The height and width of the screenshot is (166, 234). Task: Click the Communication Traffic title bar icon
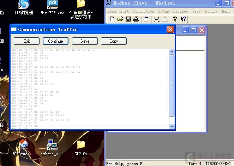coord(14,29)
